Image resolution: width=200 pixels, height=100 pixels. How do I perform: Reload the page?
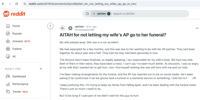pyautogui.click(x=16, y=4)
